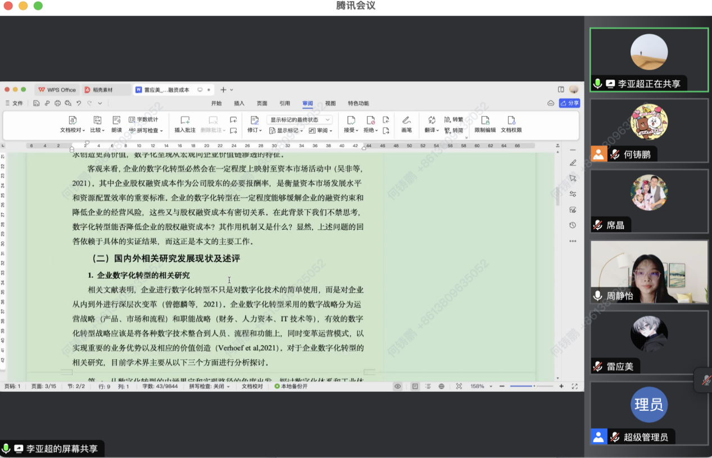Click 插入批注 to insert a comment
712x458 pixels.
(185, 124)
